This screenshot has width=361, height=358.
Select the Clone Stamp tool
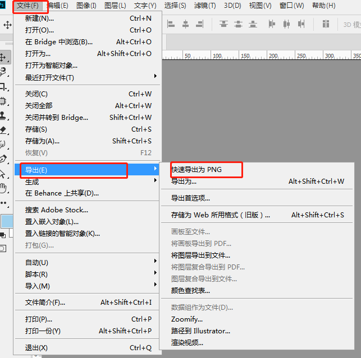point(4,115)
